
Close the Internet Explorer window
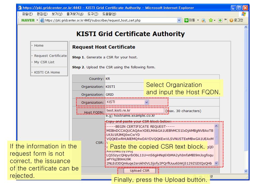pos(245,8)
